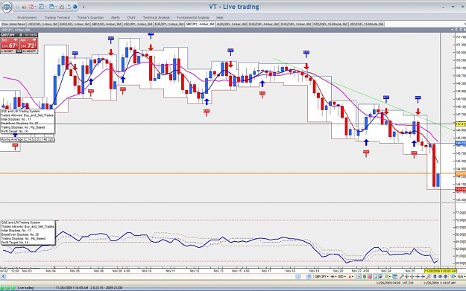
Task: Click the blue 146.22 price axis label
Action: pos(461,144)
